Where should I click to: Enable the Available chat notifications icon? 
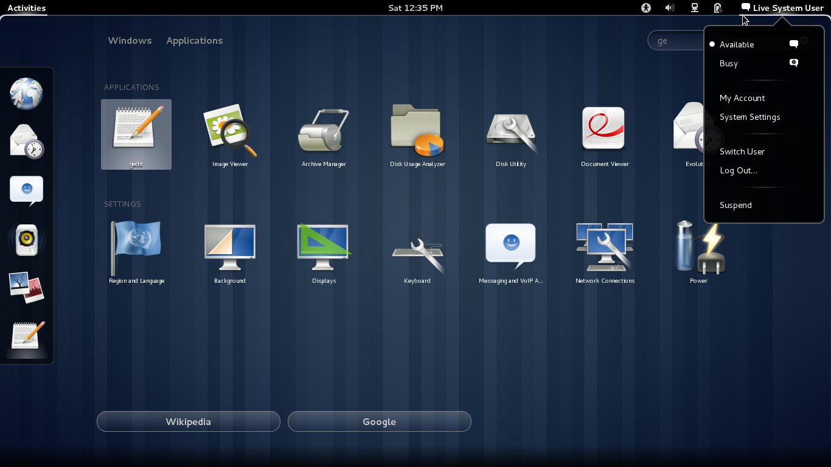(x=793, y=44)
